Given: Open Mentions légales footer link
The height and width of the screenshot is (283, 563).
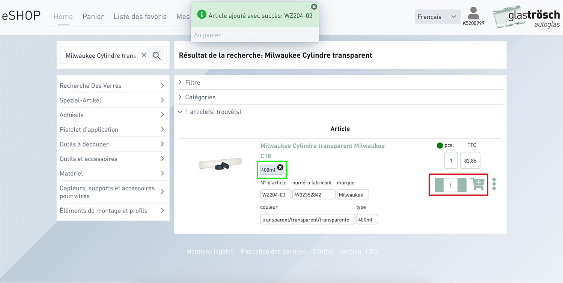Looking at the screenshot, I should pyautogui.click(x=210, y=252).
